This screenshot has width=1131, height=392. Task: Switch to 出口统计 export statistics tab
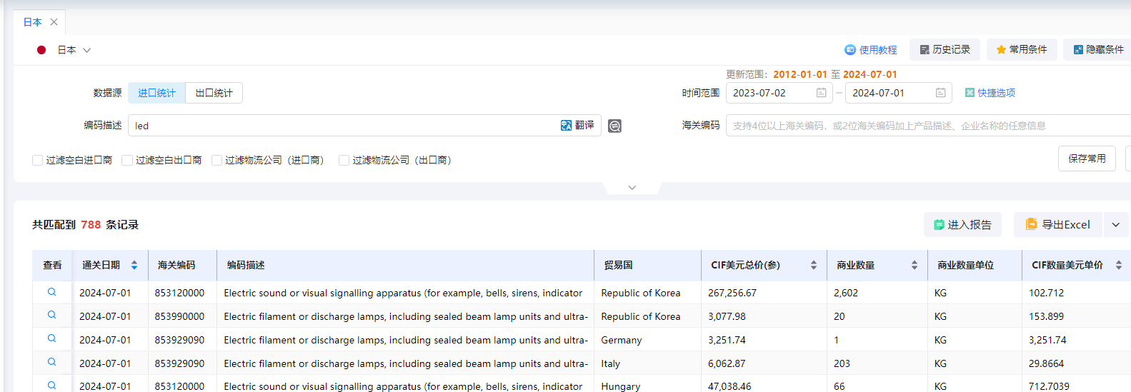coord(214,93)
